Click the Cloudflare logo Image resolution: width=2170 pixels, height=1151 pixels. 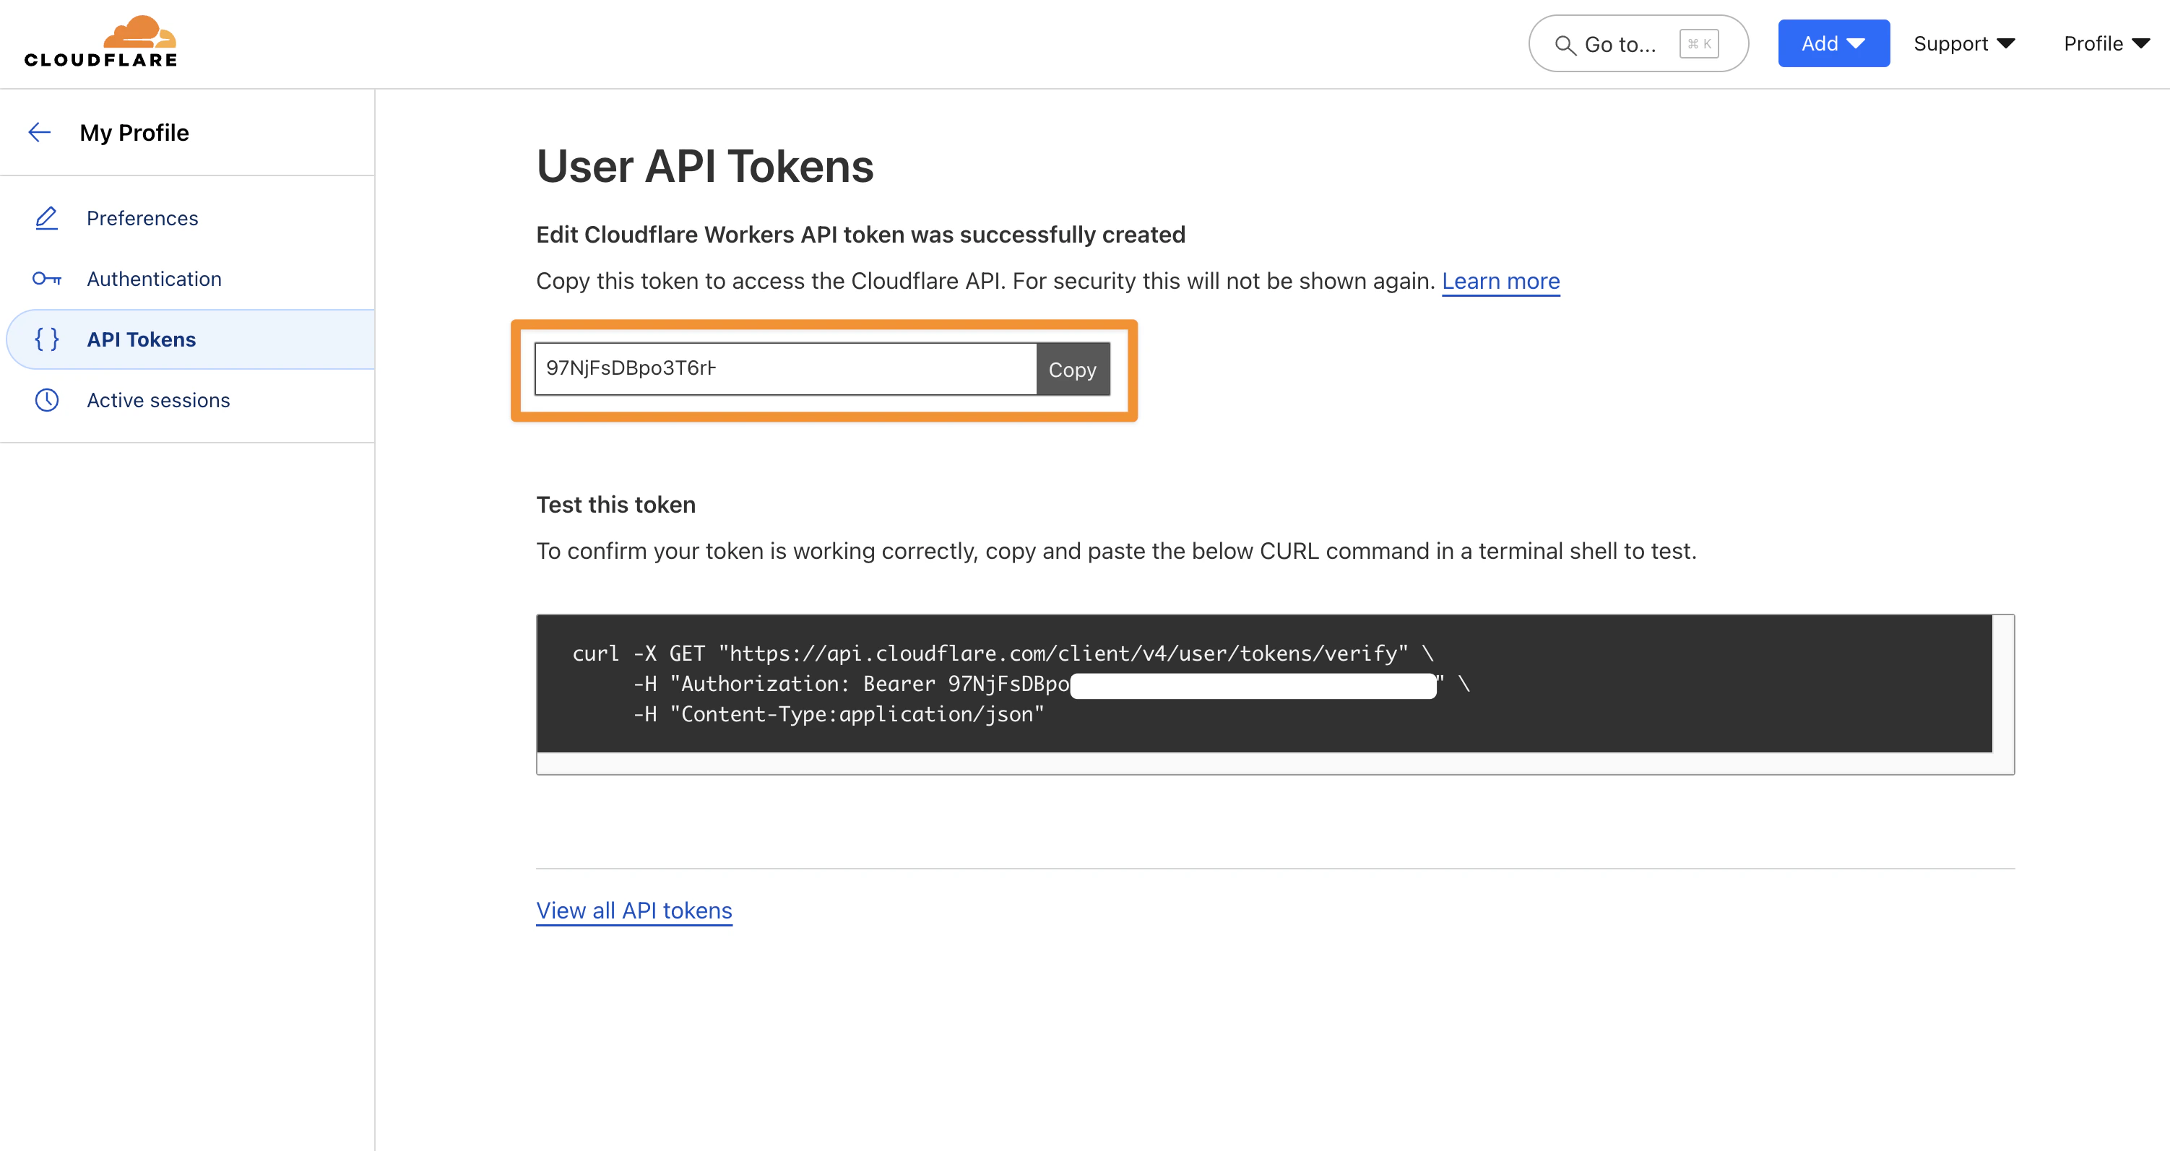pyautogui.click(x=101, y=42)
